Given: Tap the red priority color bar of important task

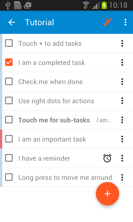Looking at the screenshot, I should tap(1, 139).
